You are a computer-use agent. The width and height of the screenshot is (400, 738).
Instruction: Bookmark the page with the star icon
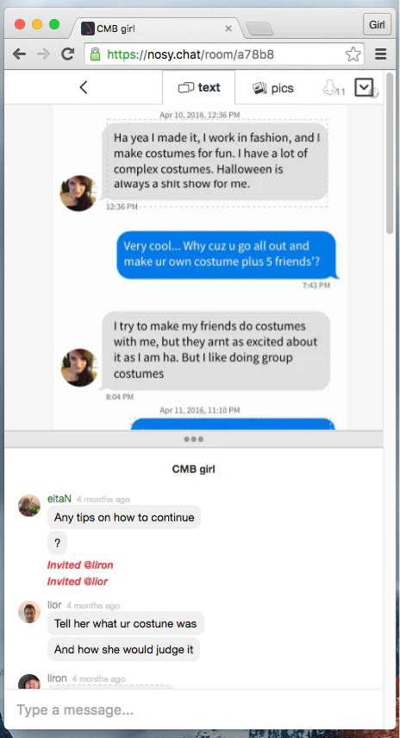[x=353, y=54]
